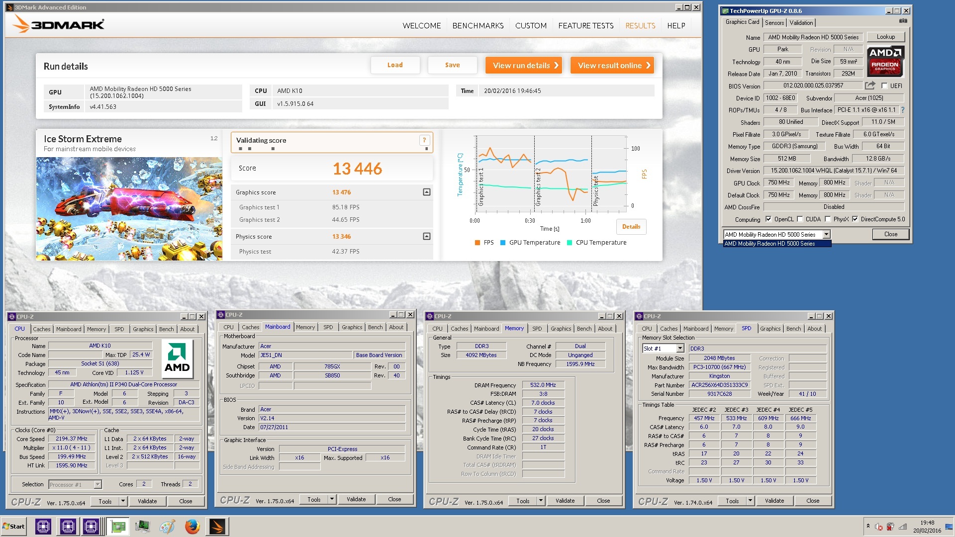Click the Ice Storm Extreme thumbnail image
Screen dimensions: 955x537
click(129, 209)
